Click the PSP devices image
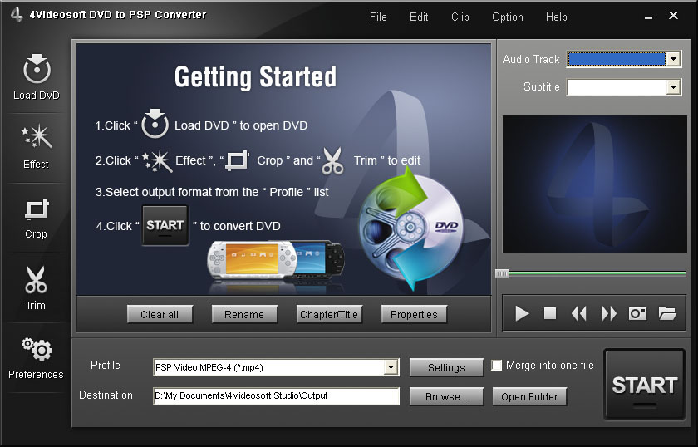Image resolution: width=698 pixels, height=447 pixels. [x=276, y=261]
